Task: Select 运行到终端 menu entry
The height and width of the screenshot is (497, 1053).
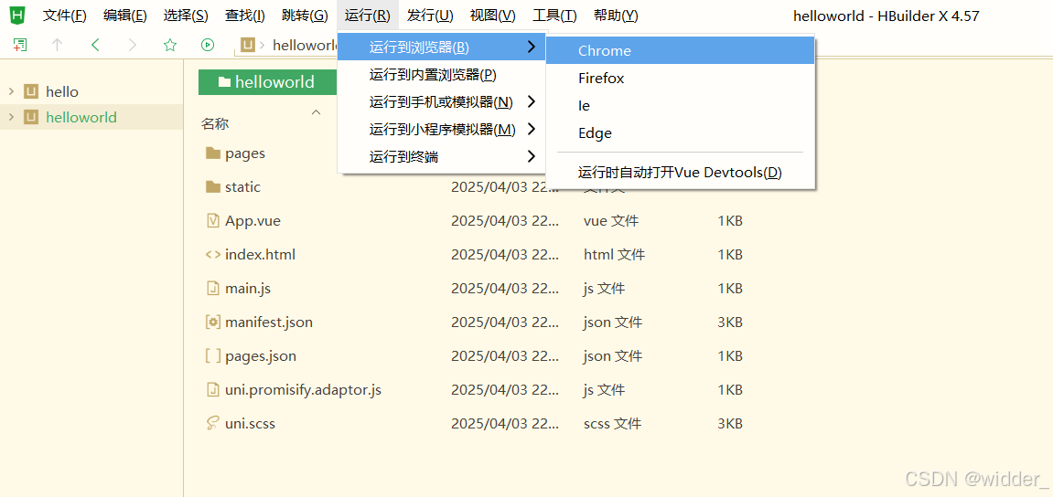Action: (x=442, y=156)
